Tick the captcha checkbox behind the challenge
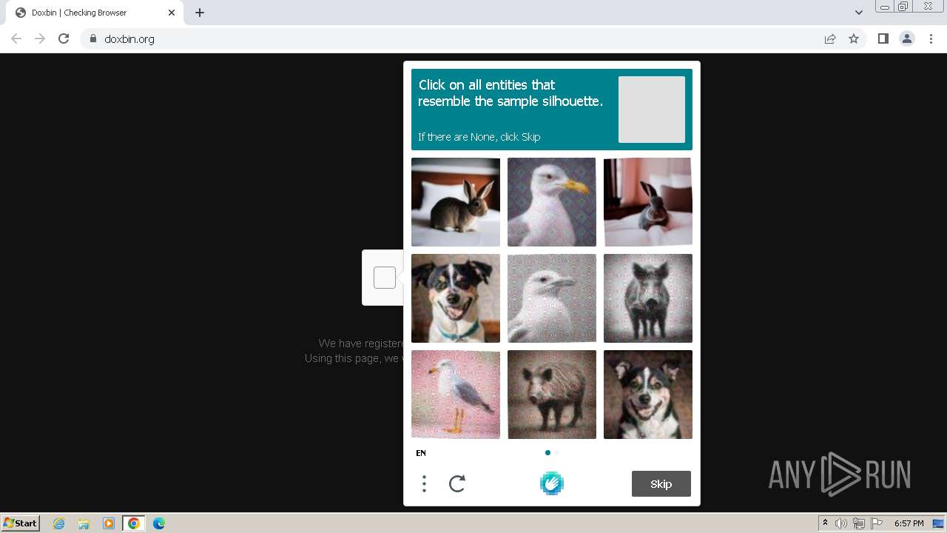 (384, 278)
